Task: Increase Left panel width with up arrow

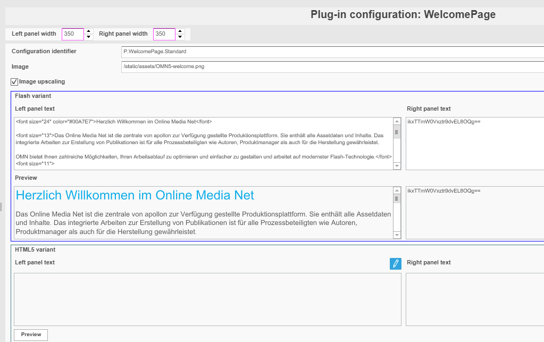Action: pyautogui.click(x=89, y=31)
